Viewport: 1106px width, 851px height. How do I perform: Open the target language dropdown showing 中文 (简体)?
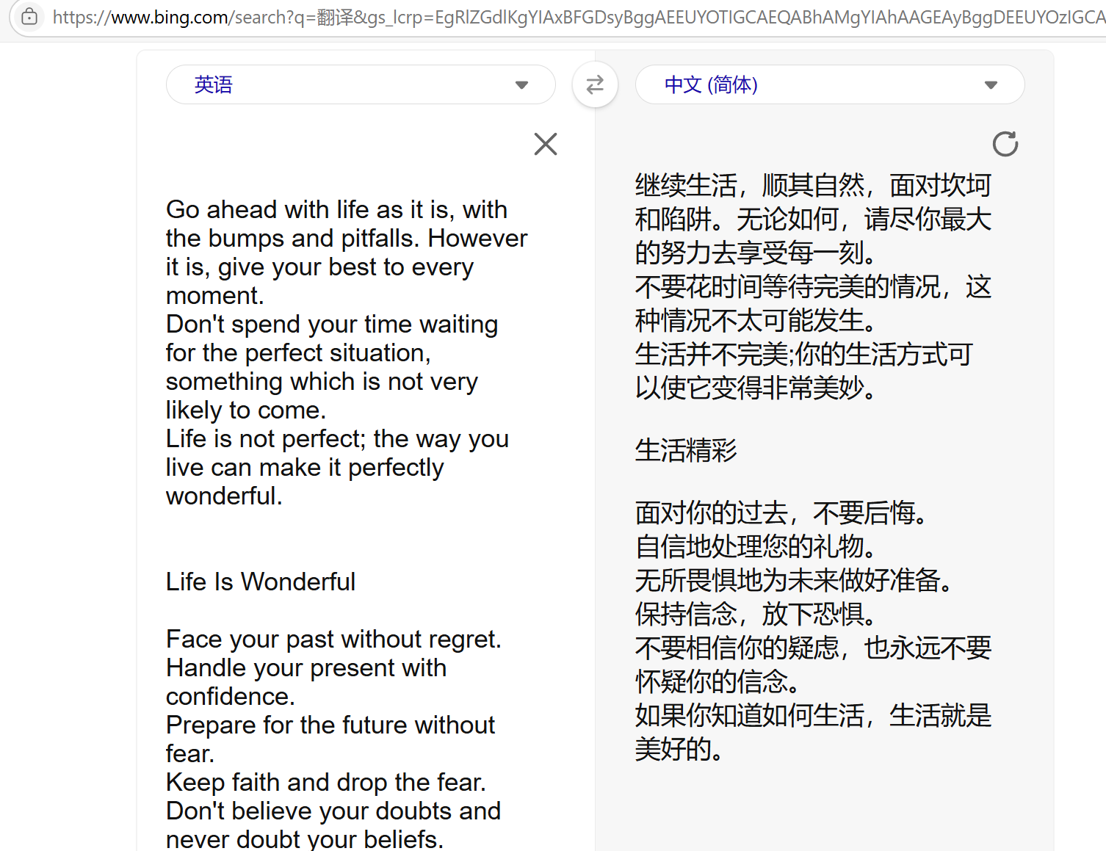[x=830, y=84]
